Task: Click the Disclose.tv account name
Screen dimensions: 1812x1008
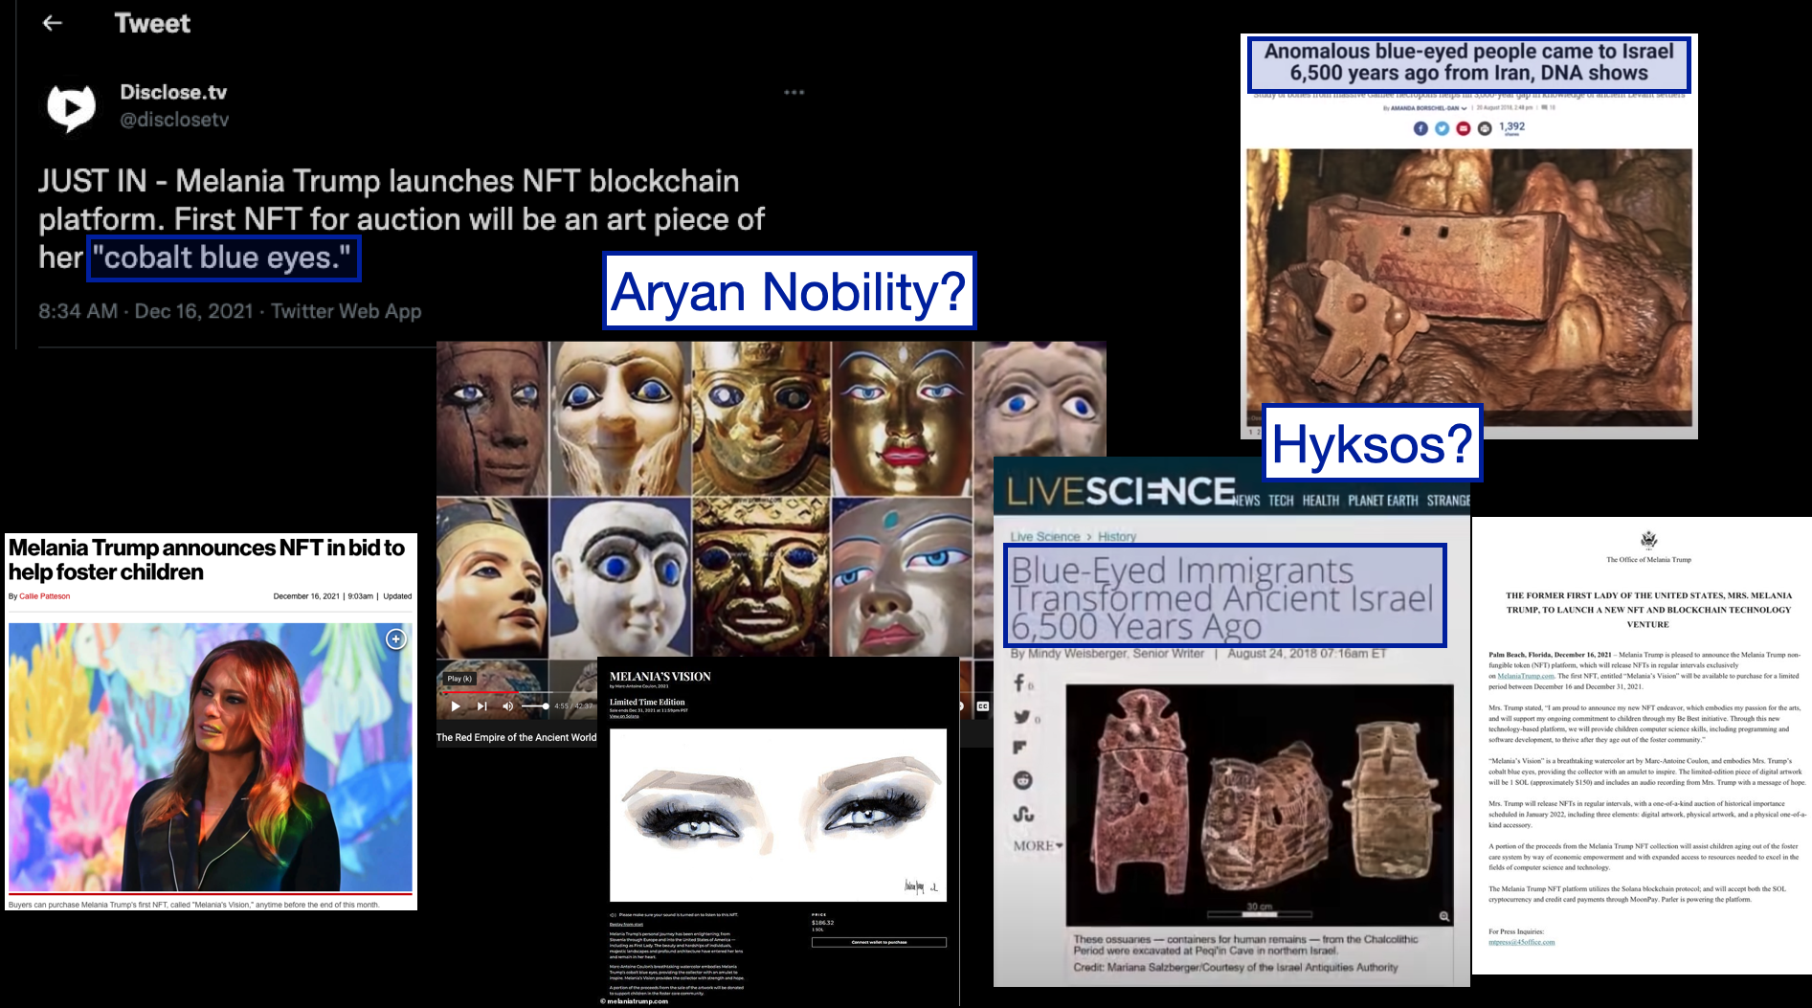Action: pyautogui.click(x=173, y=92)
